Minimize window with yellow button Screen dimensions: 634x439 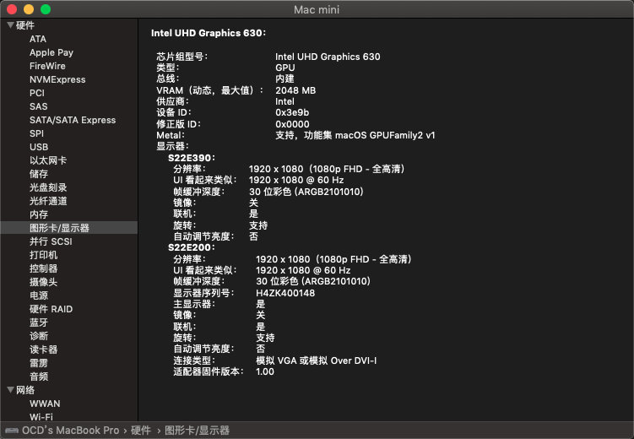(29, 9)
